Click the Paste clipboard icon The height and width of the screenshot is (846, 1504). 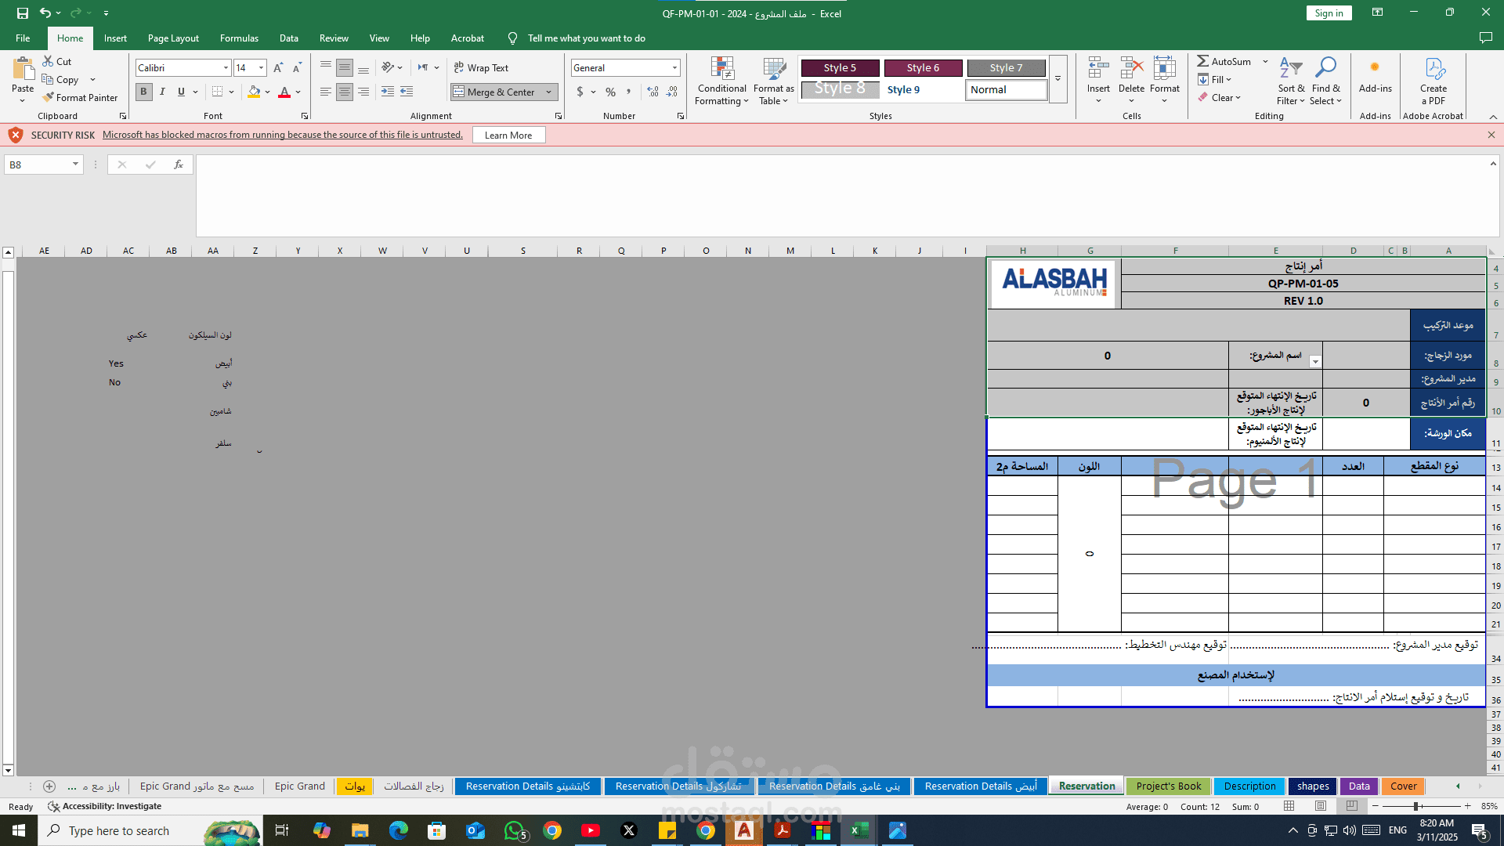[x=23, y=69]
